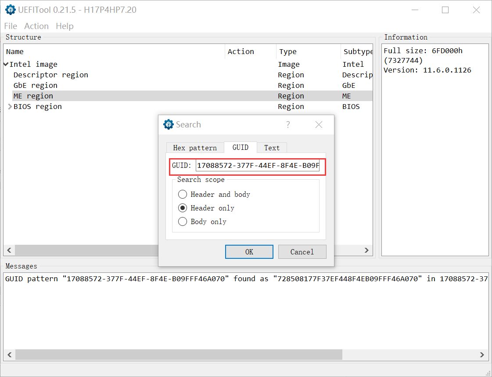
Task: Close the UEFITool main window
Action: (x=476, y=10)
